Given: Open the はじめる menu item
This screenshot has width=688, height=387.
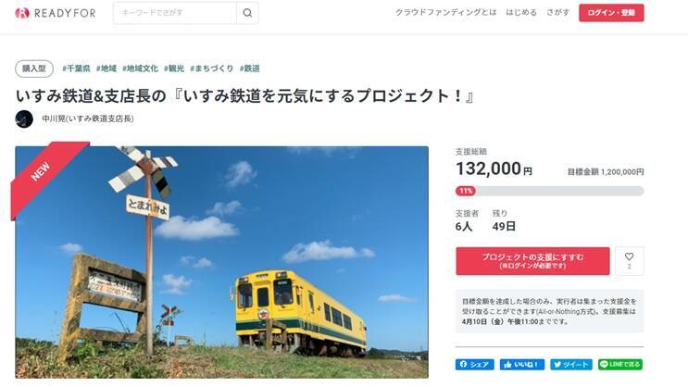Looking at the screenshot, I should click(x=521, y=13).
